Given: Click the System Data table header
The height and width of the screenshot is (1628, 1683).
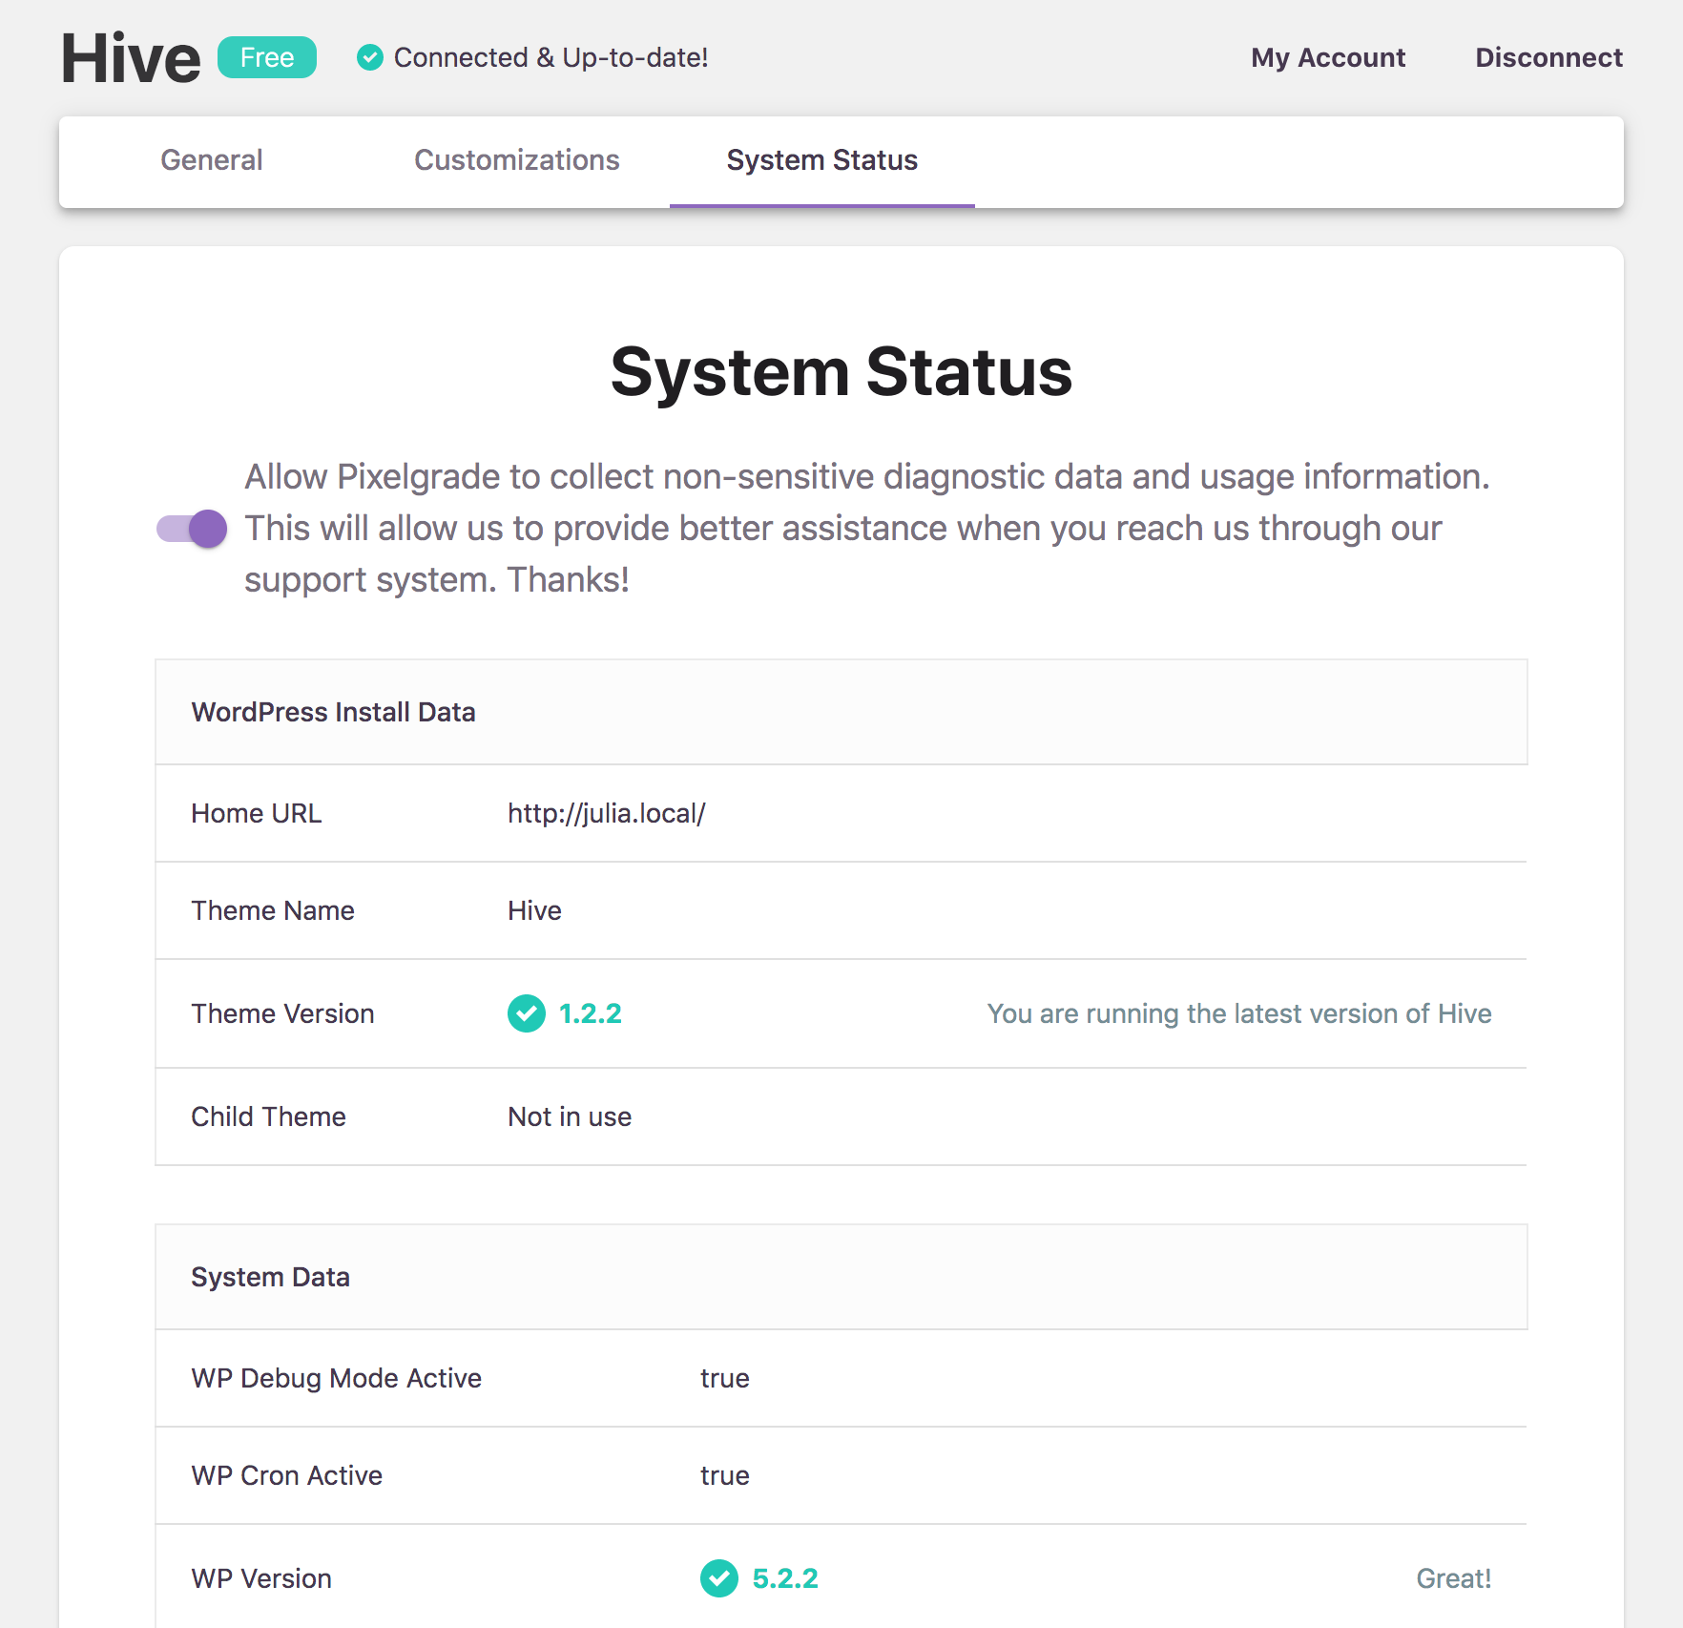Looking at the screenshot, I should (x=270, y=1277).
